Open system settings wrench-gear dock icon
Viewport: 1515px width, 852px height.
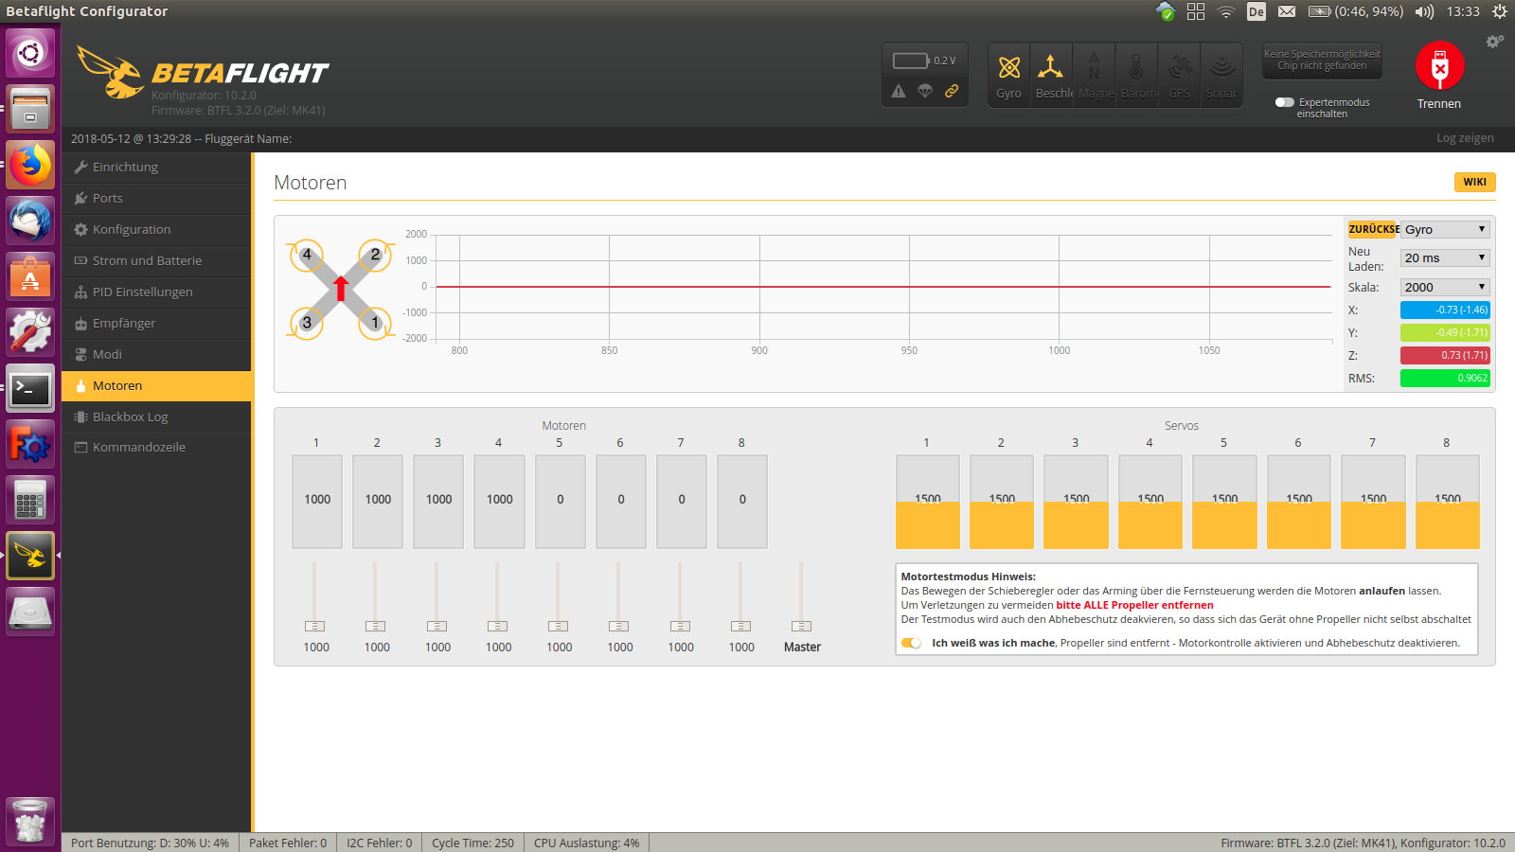pyautogui.click(x=30, y=332)
